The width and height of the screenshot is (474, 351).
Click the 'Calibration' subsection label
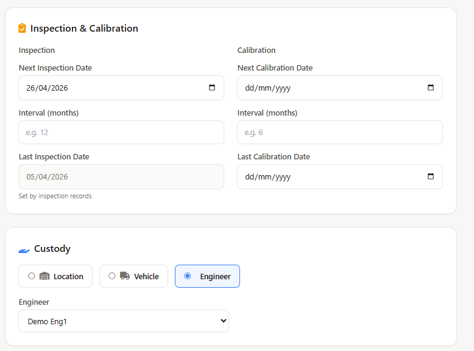point(256,50)
